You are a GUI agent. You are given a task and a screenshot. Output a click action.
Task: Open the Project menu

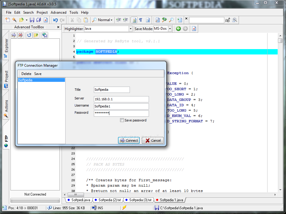[42, 13]
